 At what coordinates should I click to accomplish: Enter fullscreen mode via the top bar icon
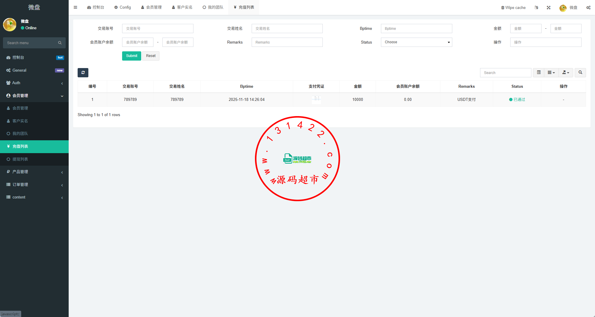tap(548, 7)
